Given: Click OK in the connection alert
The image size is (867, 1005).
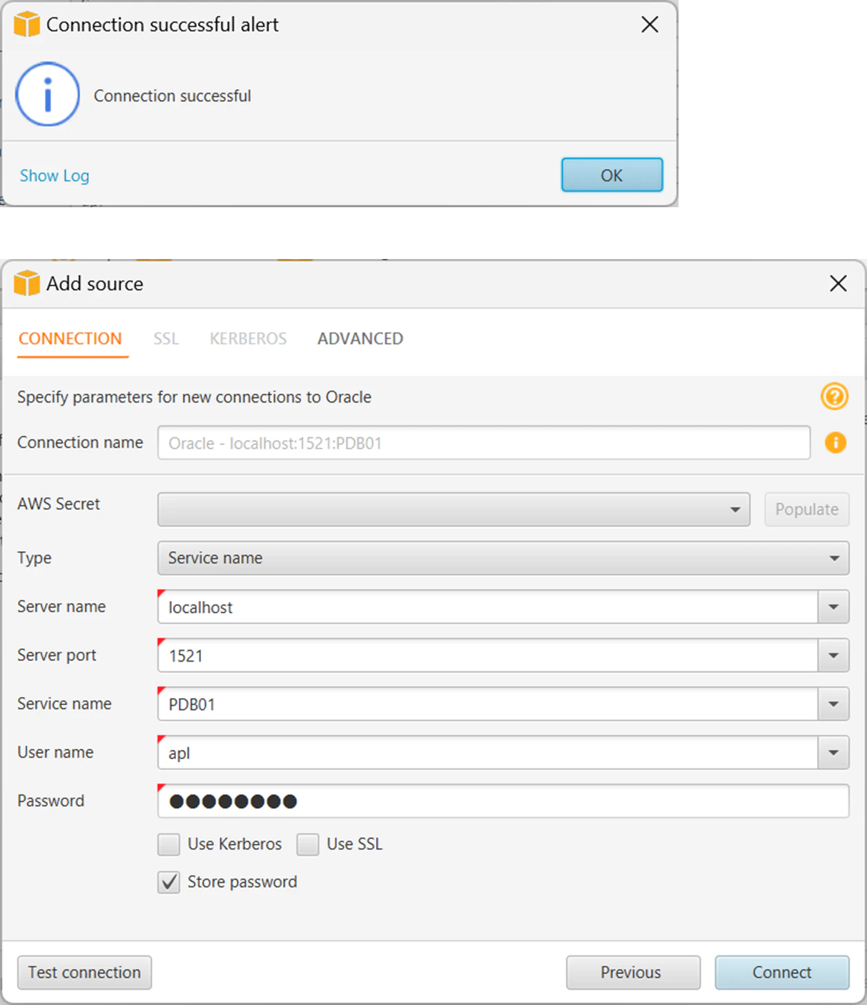Looking at the screenshot, I should 612,175.
